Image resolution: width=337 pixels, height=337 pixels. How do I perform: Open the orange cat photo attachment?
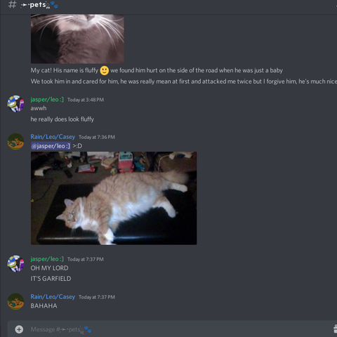(x=114, y=198)
